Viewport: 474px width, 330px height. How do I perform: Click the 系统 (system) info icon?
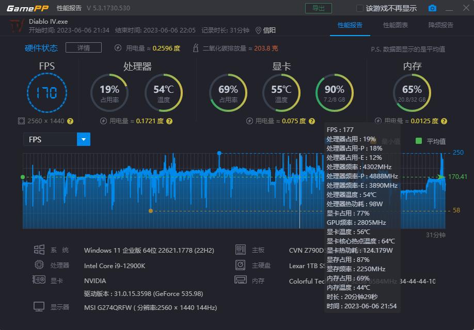pos(39,249)
